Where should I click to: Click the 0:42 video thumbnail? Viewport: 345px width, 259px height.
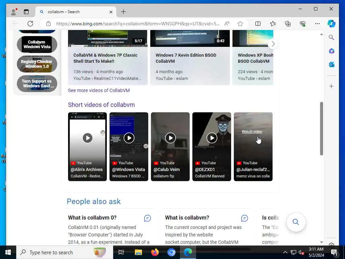[x=190, y=38]
